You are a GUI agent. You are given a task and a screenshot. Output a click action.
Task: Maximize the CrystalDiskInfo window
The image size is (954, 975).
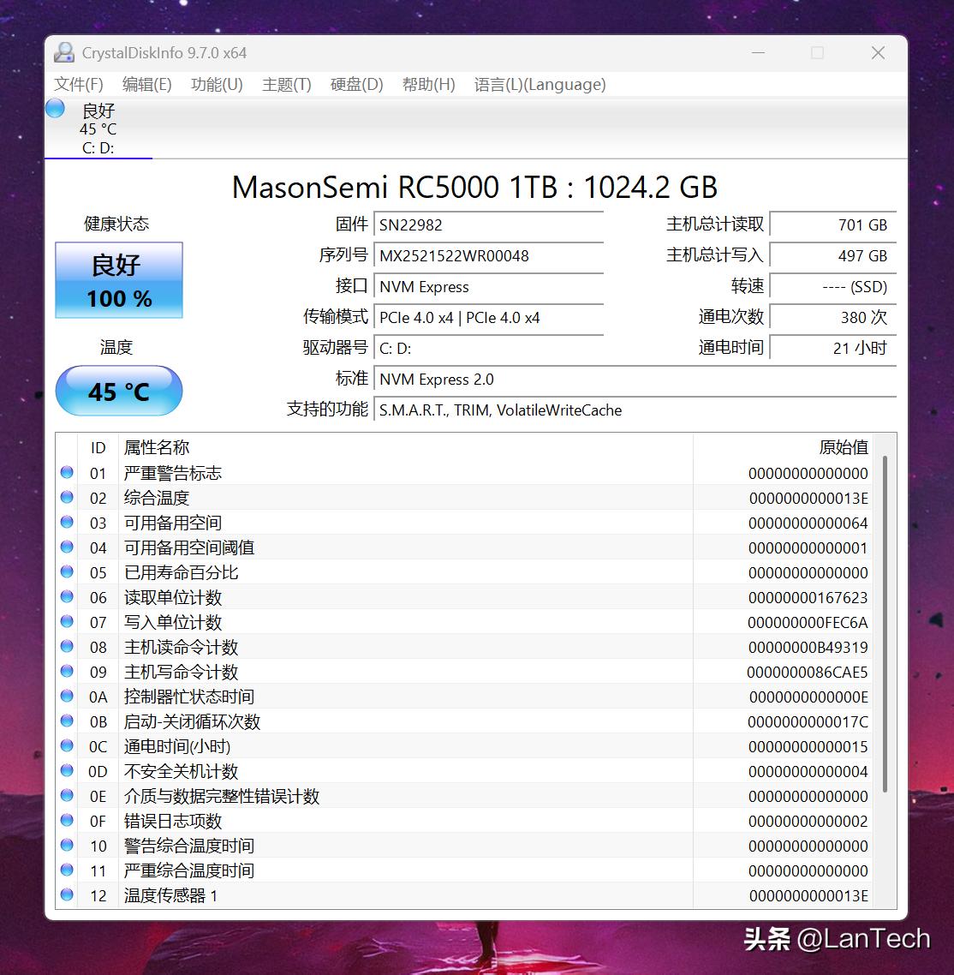[x=817, y=53]
